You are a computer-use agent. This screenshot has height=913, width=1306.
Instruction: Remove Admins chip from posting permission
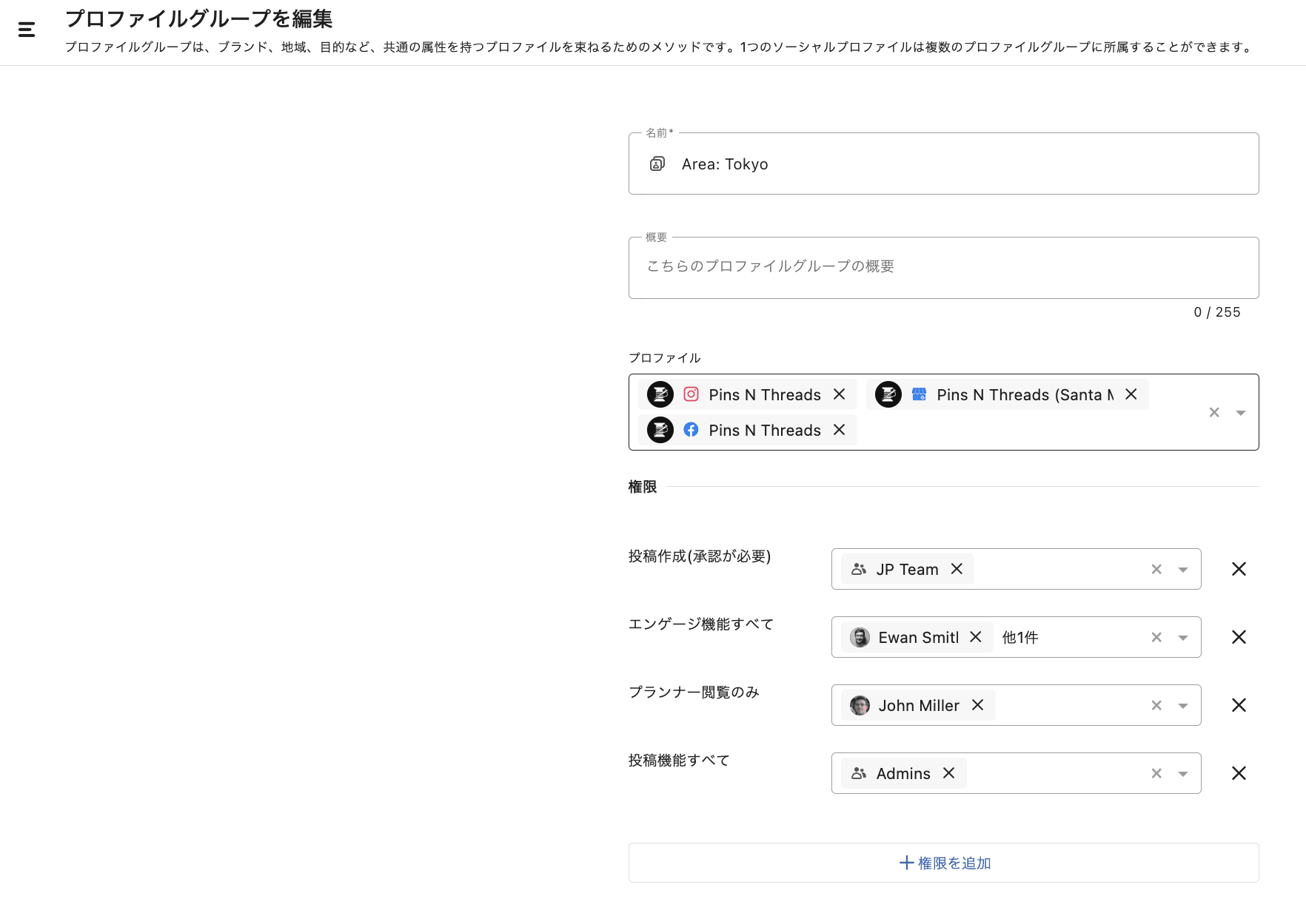[948, 773]
